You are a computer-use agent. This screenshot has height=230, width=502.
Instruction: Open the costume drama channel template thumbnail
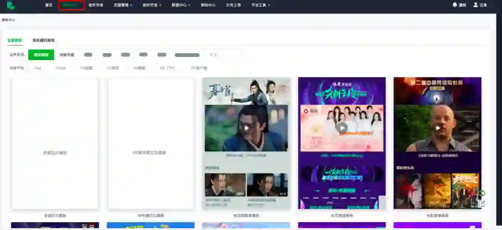(x=246, y=143)
